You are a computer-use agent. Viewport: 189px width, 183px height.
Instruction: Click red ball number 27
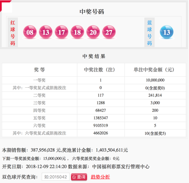click(109, 32)
